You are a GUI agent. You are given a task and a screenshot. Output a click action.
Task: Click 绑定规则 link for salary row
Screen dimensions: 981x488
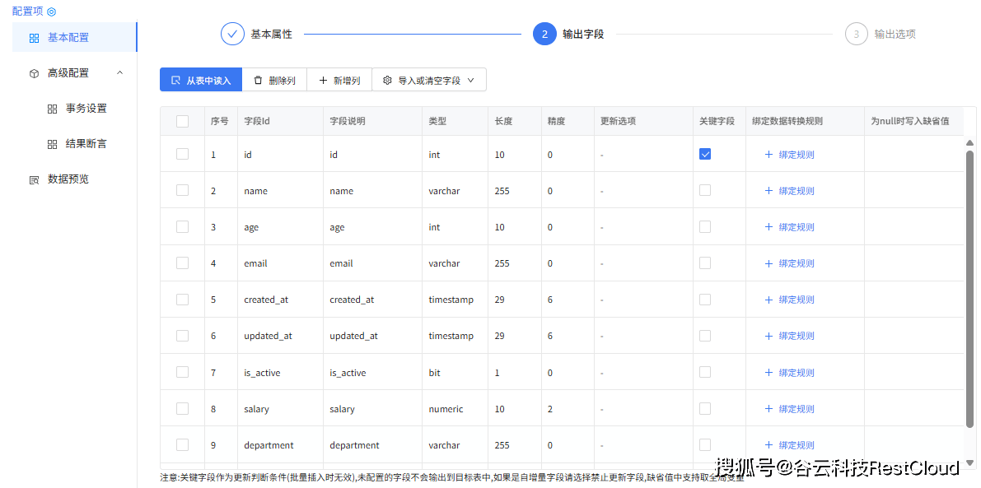(796, 409)
